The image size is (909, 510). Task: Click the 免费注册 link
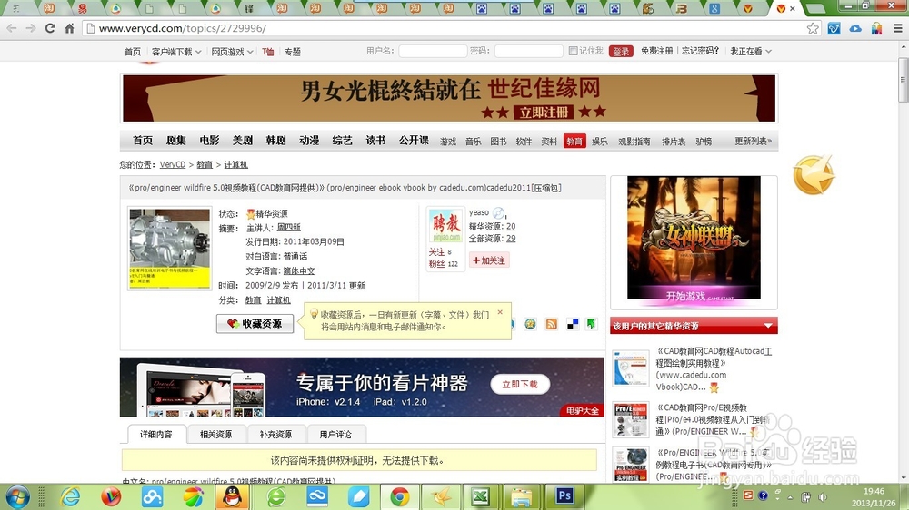click(x=656, y=51)
